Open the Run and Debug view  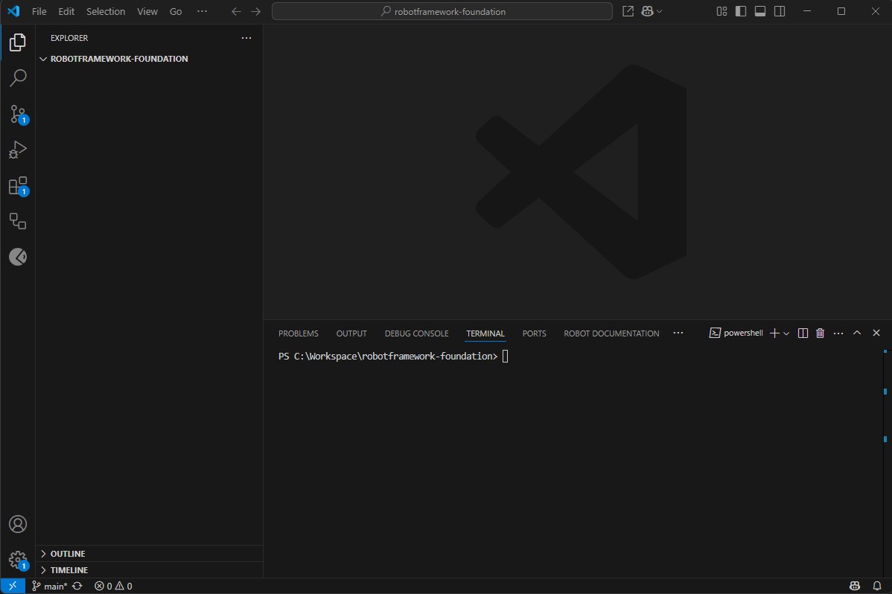coord(18,150)
